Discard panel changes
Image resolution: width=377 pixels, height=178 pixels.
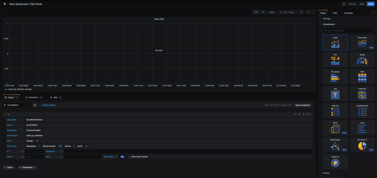coord(352,4)
